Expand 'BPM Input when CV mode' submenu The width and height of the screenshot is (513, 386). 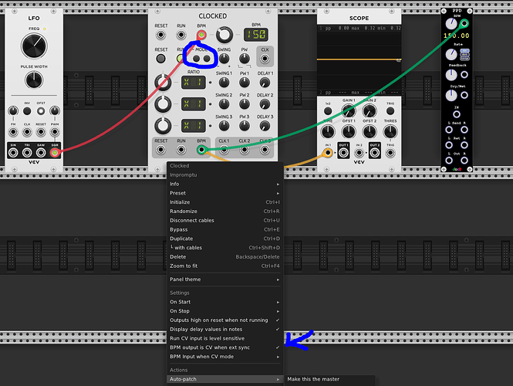click(x=224, y=357)
